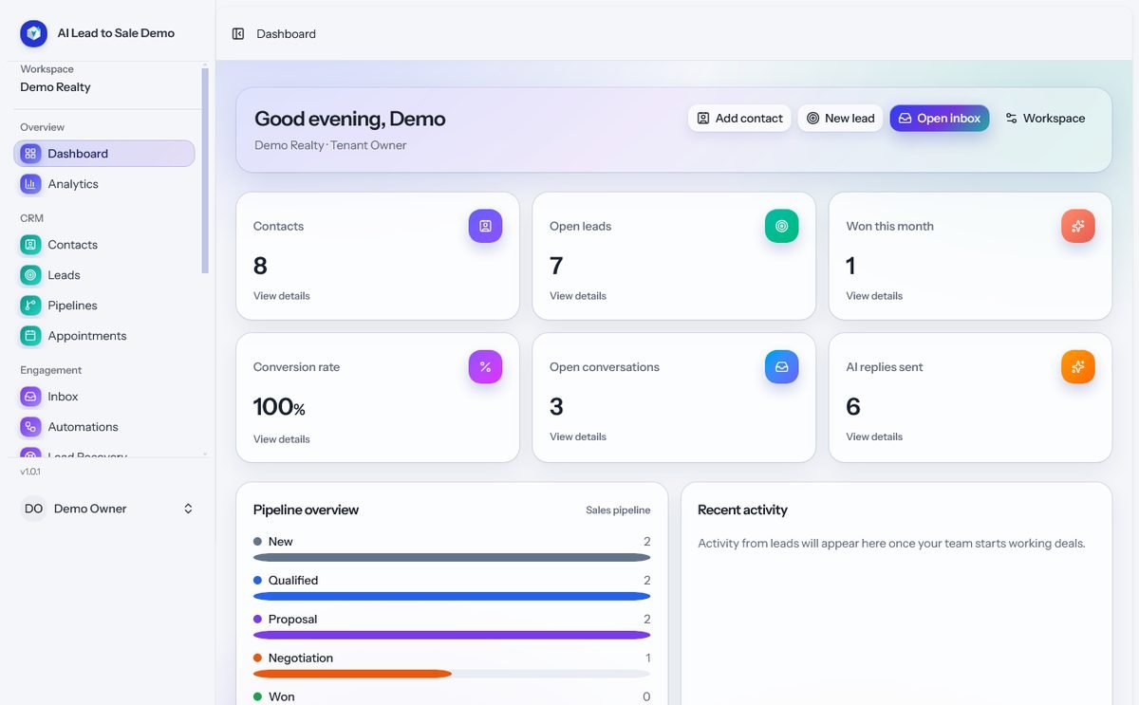1139x705 pixels.
Task: Click the New lead button
Action: click(x=840, y=119)
